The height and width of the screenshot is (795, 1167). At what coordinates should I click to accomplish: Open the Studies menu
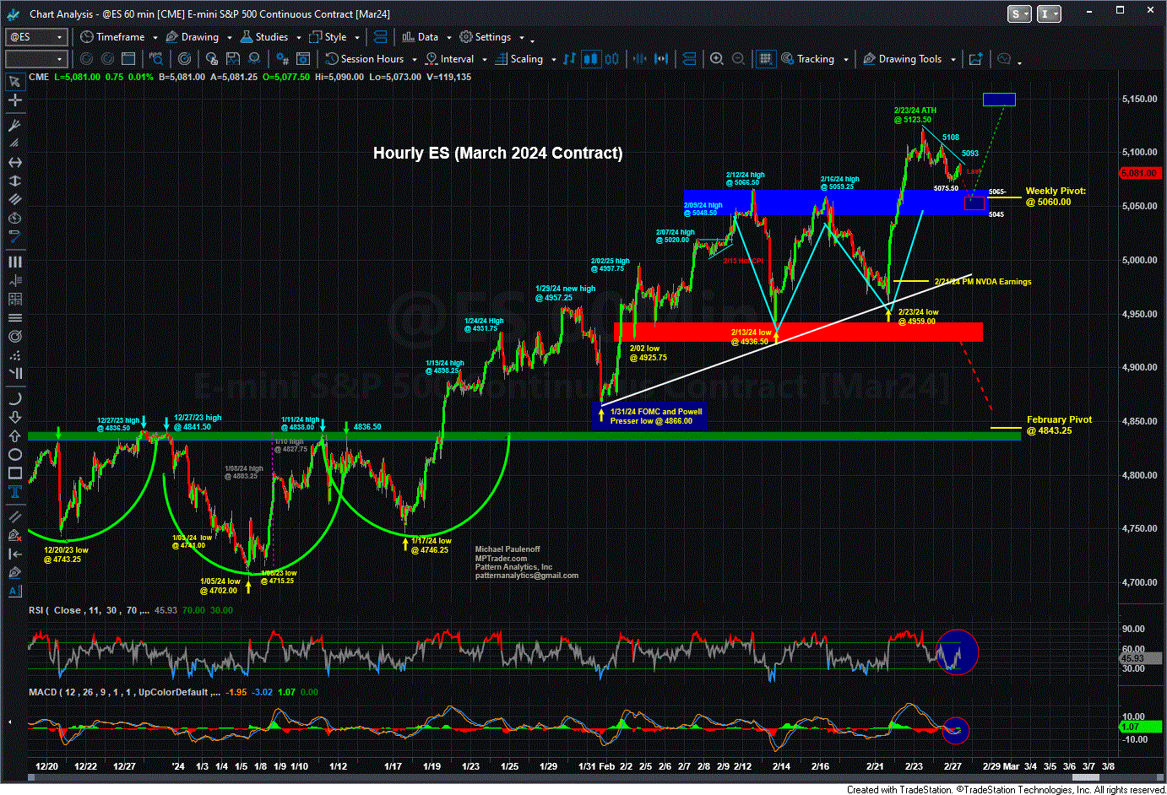click(x=264, y=37)
